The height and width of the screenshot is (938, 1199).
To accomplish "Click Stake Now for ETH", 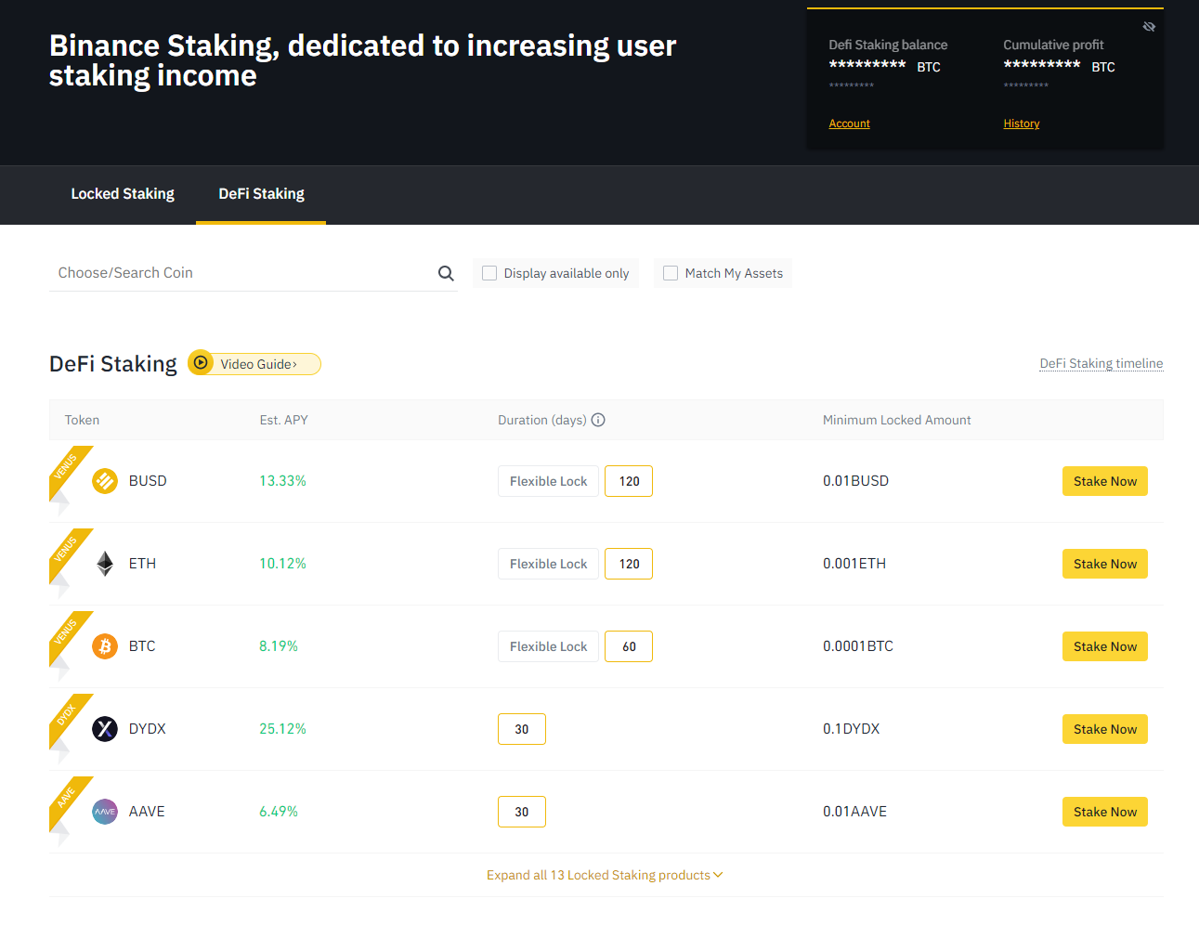I will point(1105,564).
